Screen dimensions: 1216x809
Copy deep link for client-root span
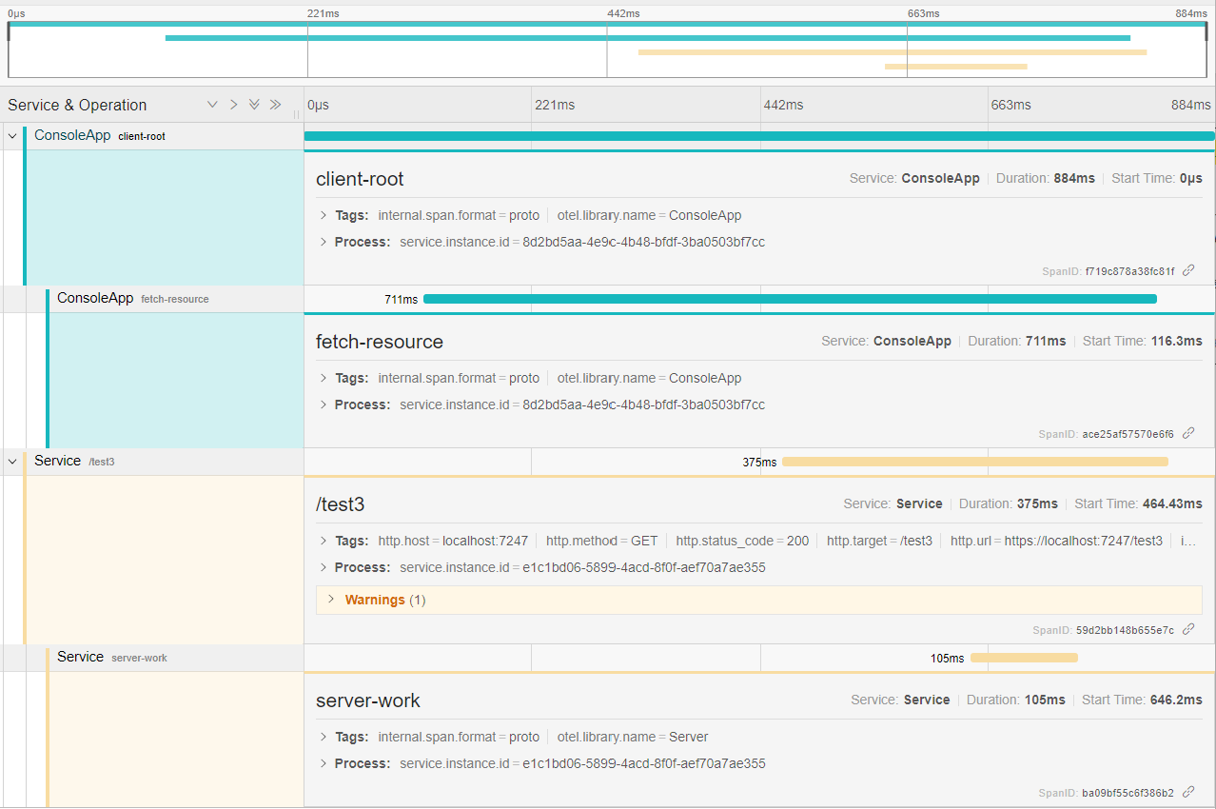pos(1188,270)
